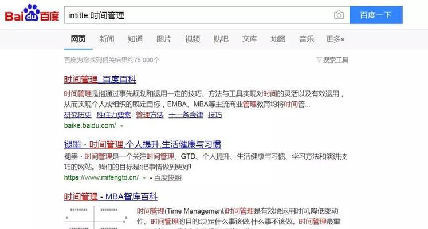Click the MBA智库 result thumbnail image
Screen dimensions: 428x229
tap(97, 218)
